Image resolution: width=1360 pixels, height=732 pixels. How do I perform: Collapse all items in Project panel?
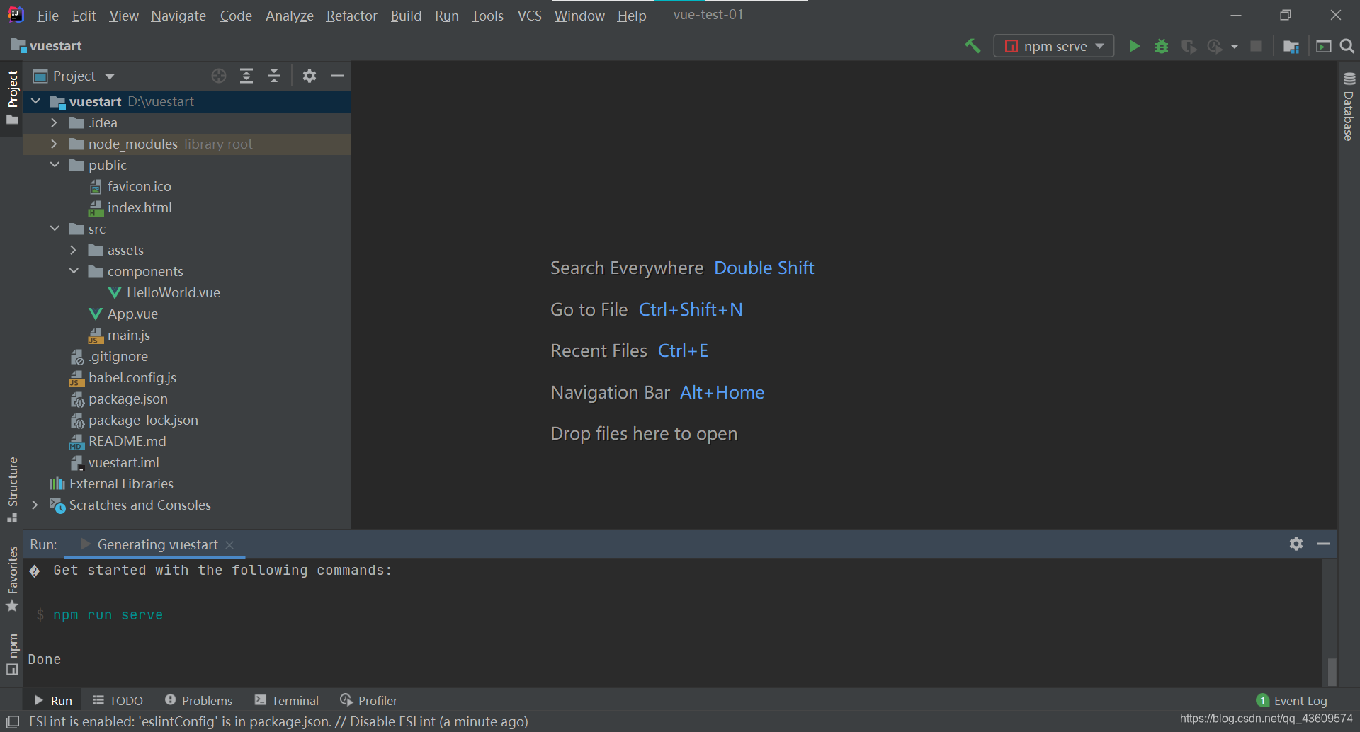pyautogui.click(x=274, y=76)
